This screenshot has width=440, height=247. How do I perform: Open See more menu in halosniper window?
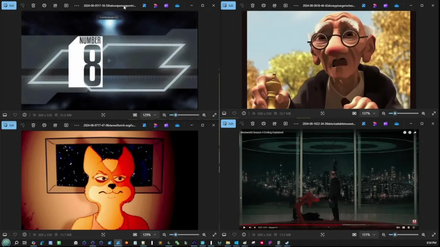coord(77,5)
